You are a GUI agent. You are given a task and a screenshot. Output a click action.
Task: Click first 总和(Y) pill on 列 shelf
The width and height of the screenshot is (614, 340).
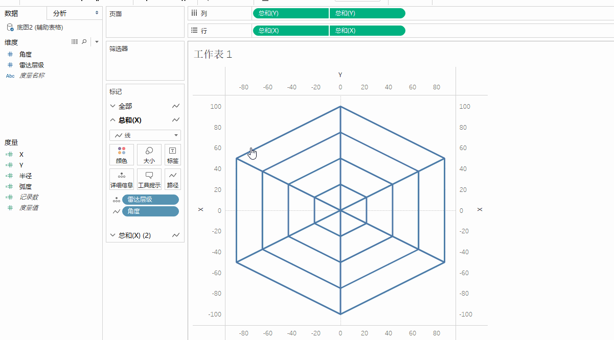point(290,13)
